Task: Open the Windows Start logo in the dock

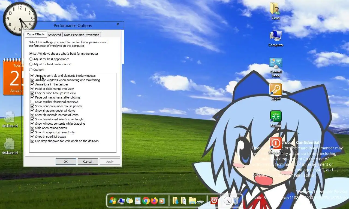Action: point(113,201)
